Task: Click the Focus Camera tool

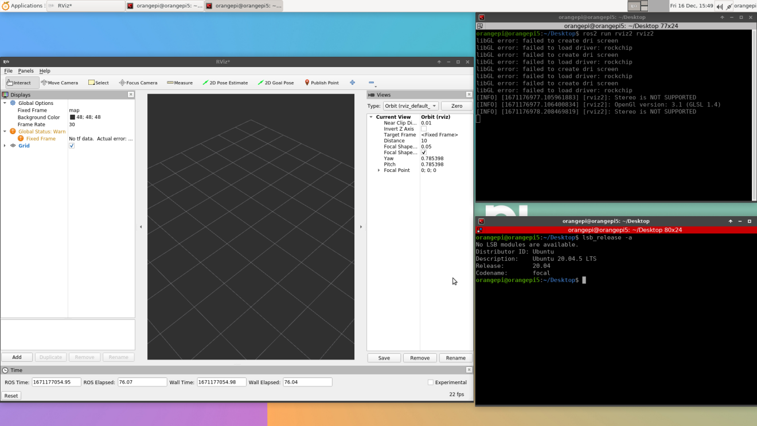Action: pos(138,83)
